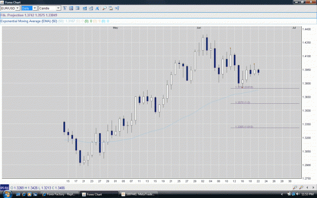
Task: Click date label 22 on time axis
Action: [x=258, y=181]
